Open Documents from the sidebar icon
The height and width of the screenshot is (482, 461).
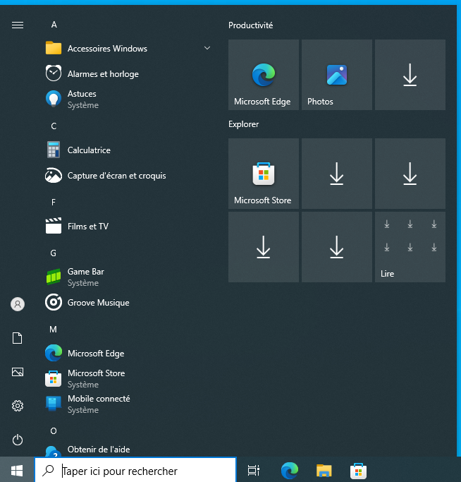[18, 338]
